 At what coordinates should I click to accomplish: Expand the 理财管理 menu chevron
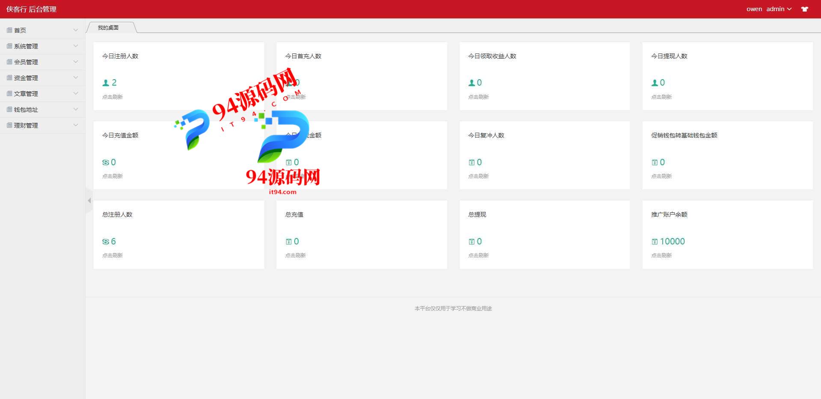click(x=76, y=125)
